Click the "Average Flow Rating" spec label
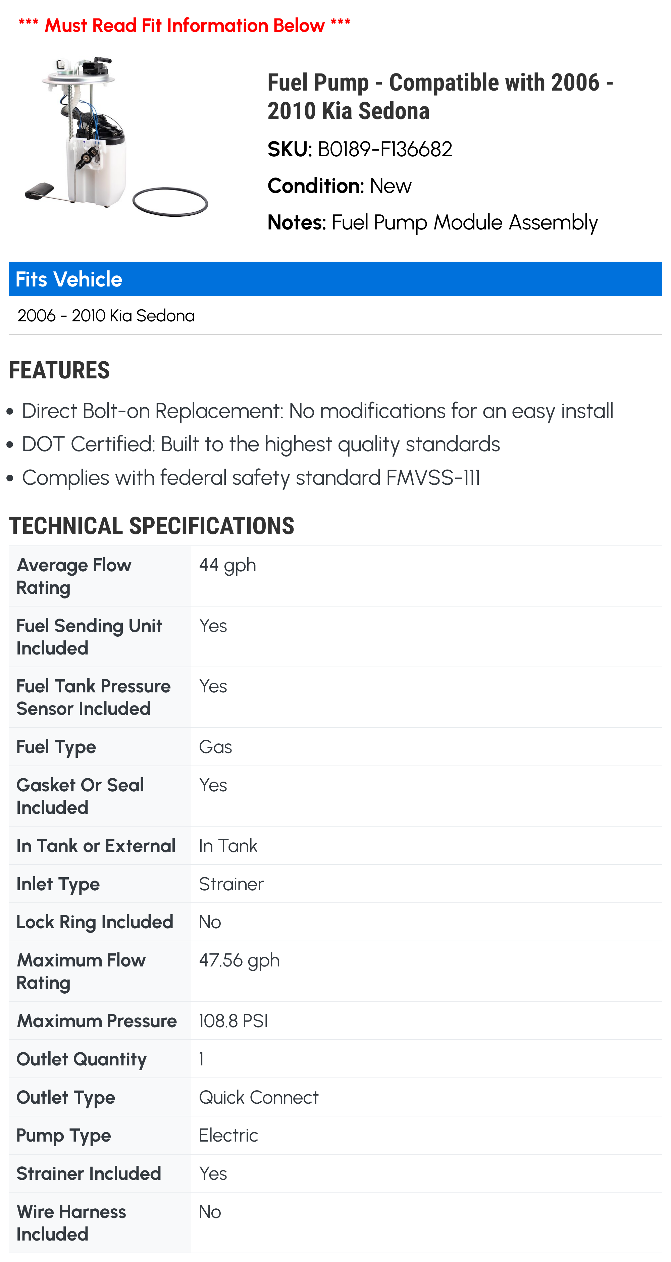Image resolution: width=671 pixels, height=1262 pixels. (x=74, y=576)
